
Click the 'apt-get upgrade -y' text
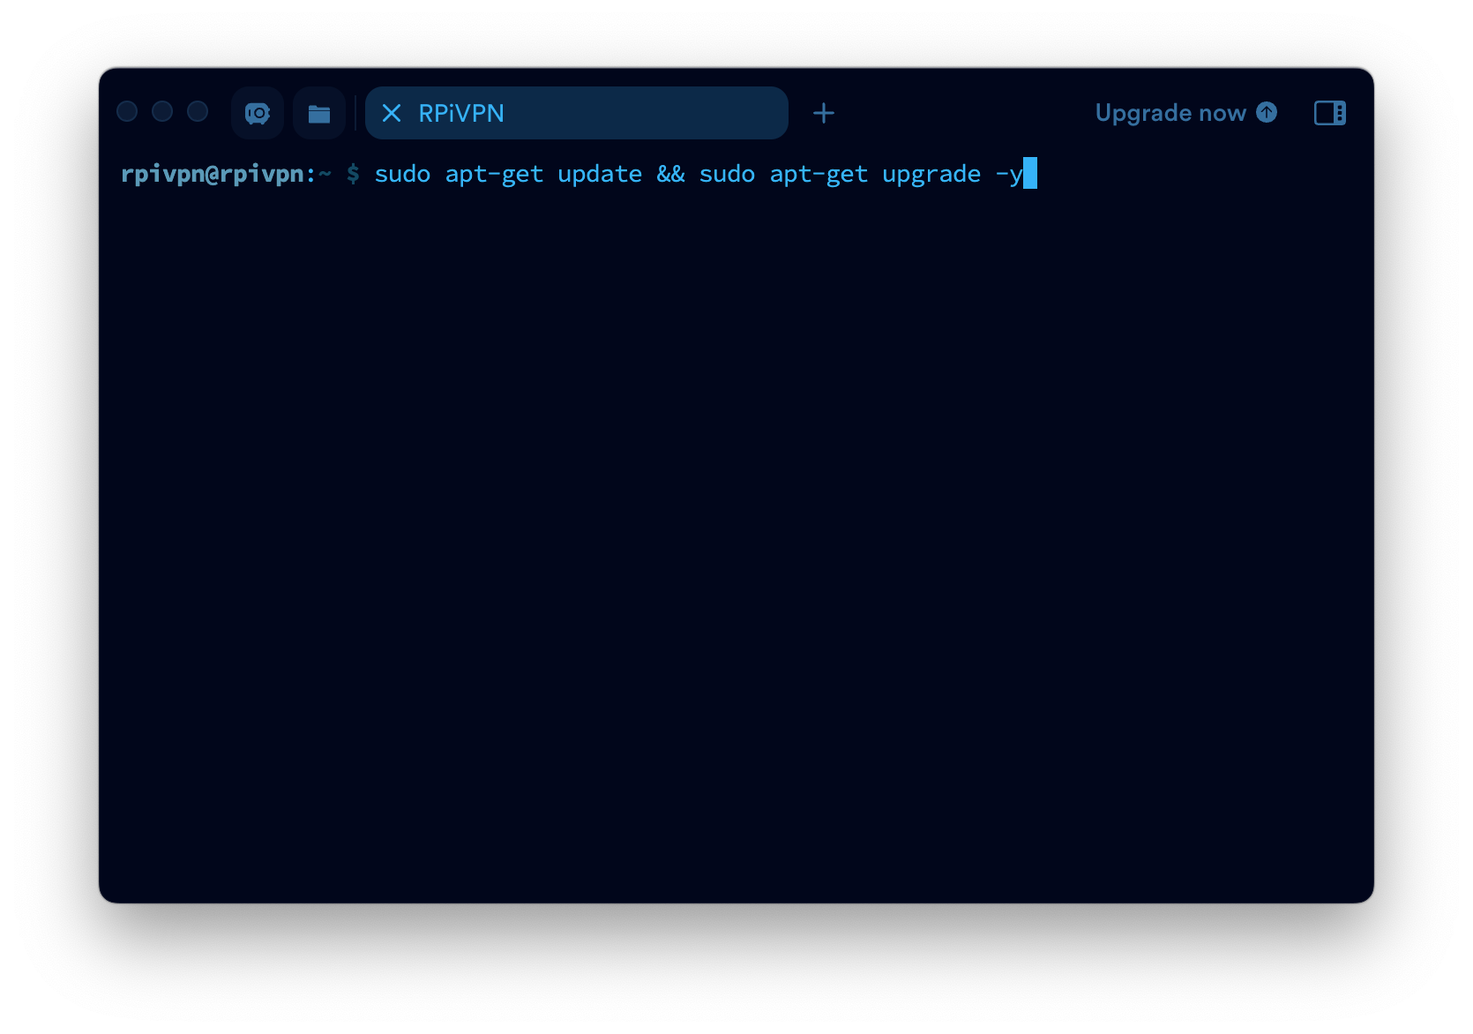[896, 174]
